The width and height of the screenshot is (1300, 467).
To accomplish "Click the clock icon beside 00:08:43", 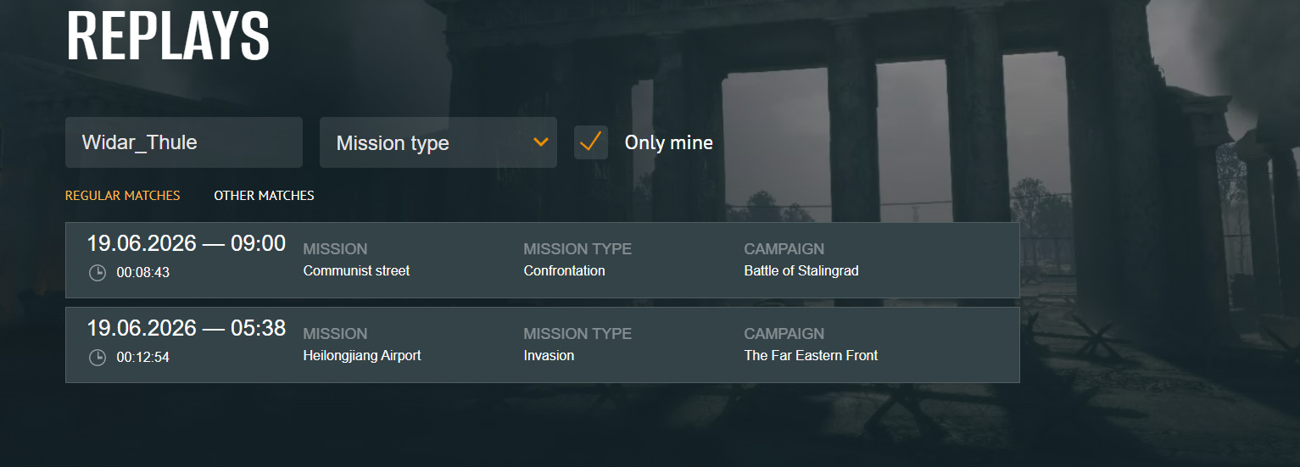I will [x=98, y=273].
